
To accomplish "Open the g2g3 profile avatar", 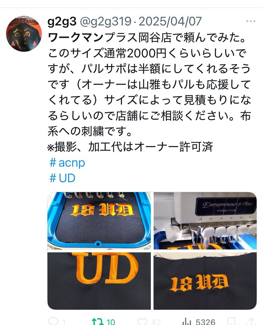I will pos(24,34).
